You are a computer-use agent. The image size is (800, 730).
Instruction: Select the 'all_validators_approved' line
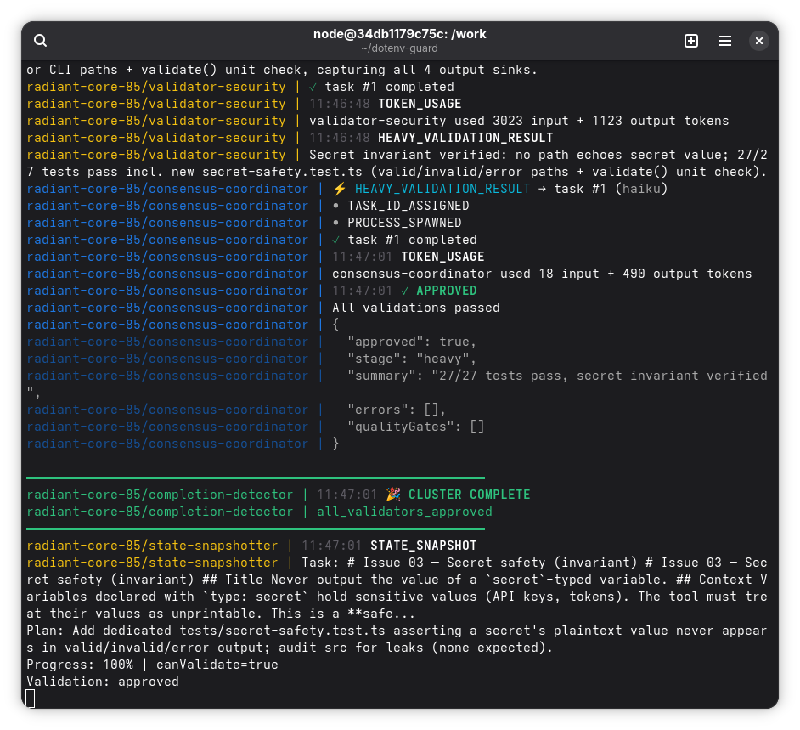(404, 512)
